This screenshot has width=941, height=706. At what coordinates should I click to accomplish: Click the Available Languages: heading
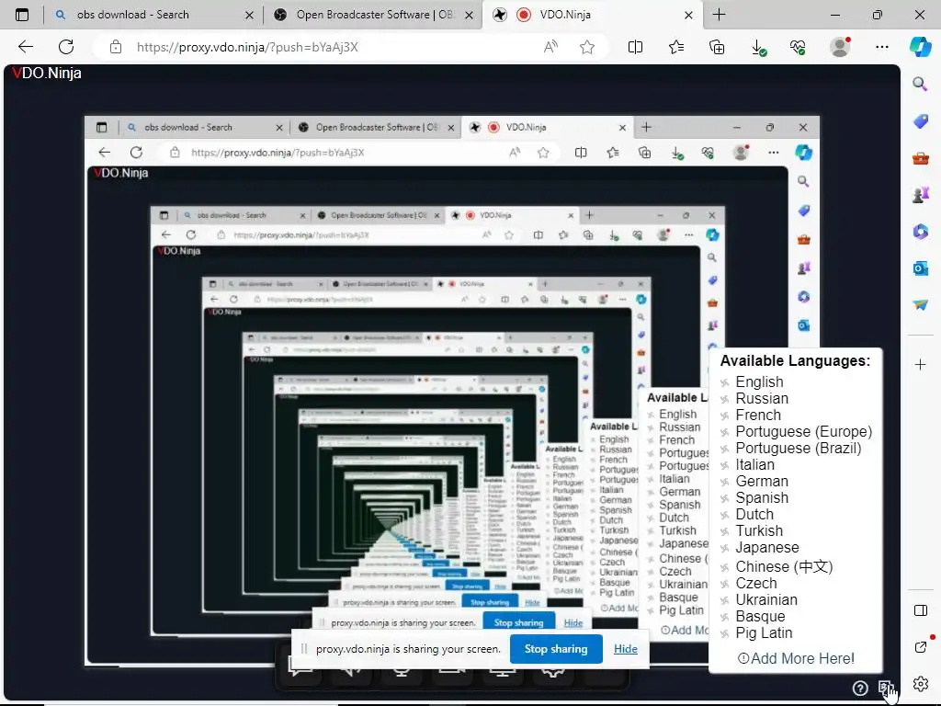(795, 360)
